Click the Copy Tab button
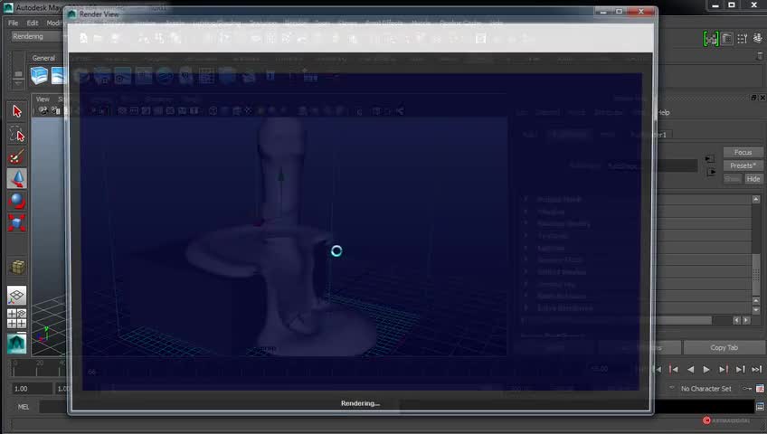Viewport: 767px width, 434px height. coord(724,347)
